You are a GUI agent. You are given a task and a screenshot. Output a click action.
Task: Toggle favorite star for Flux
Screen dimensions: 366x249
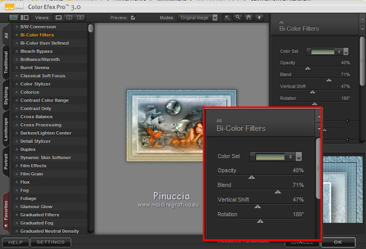(17, 182)
